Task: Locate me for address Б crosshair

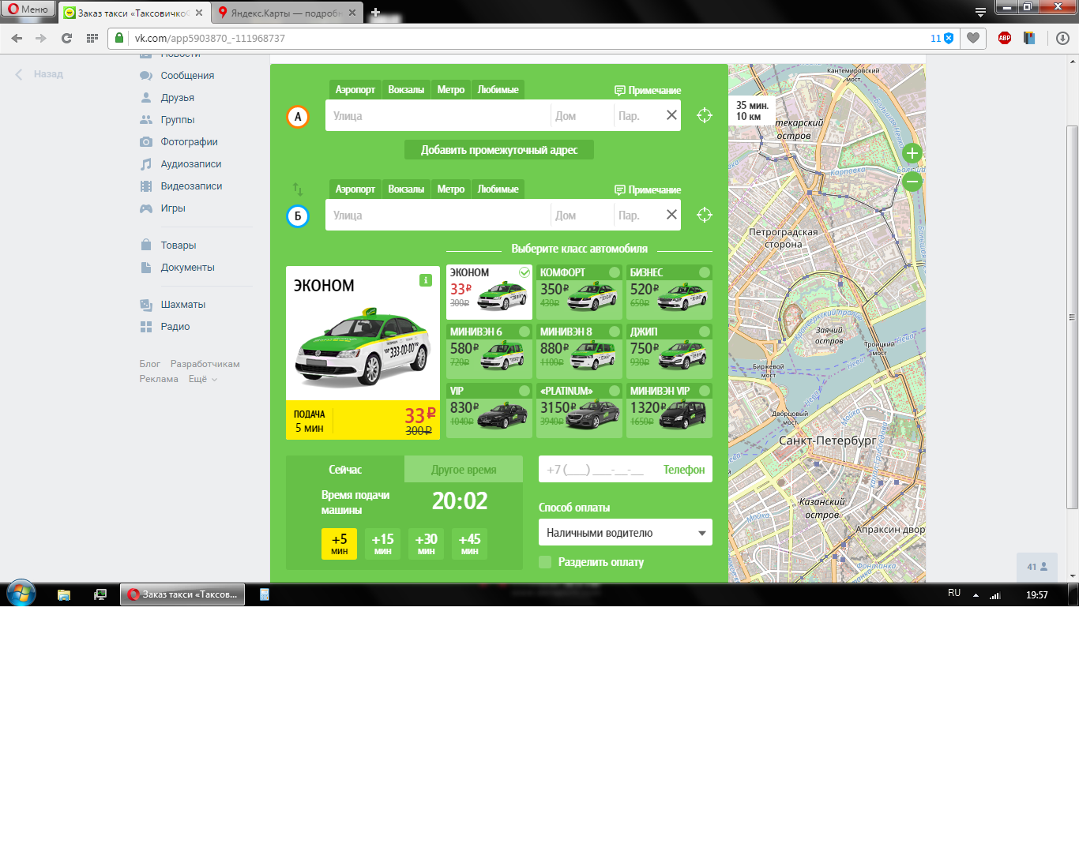Action: coord(705,215)
